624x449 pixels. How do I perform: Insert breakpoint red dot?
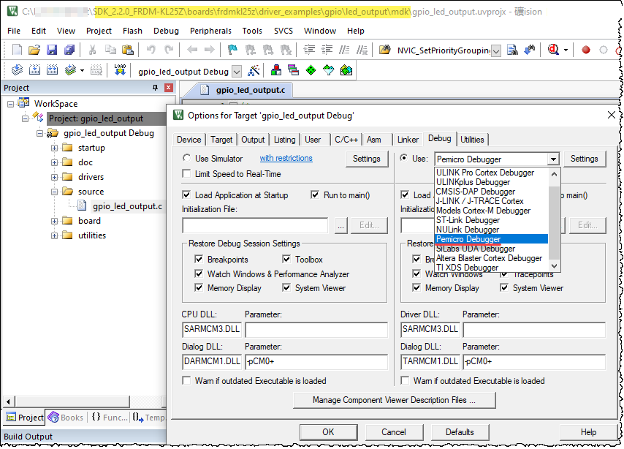point(586,50)
